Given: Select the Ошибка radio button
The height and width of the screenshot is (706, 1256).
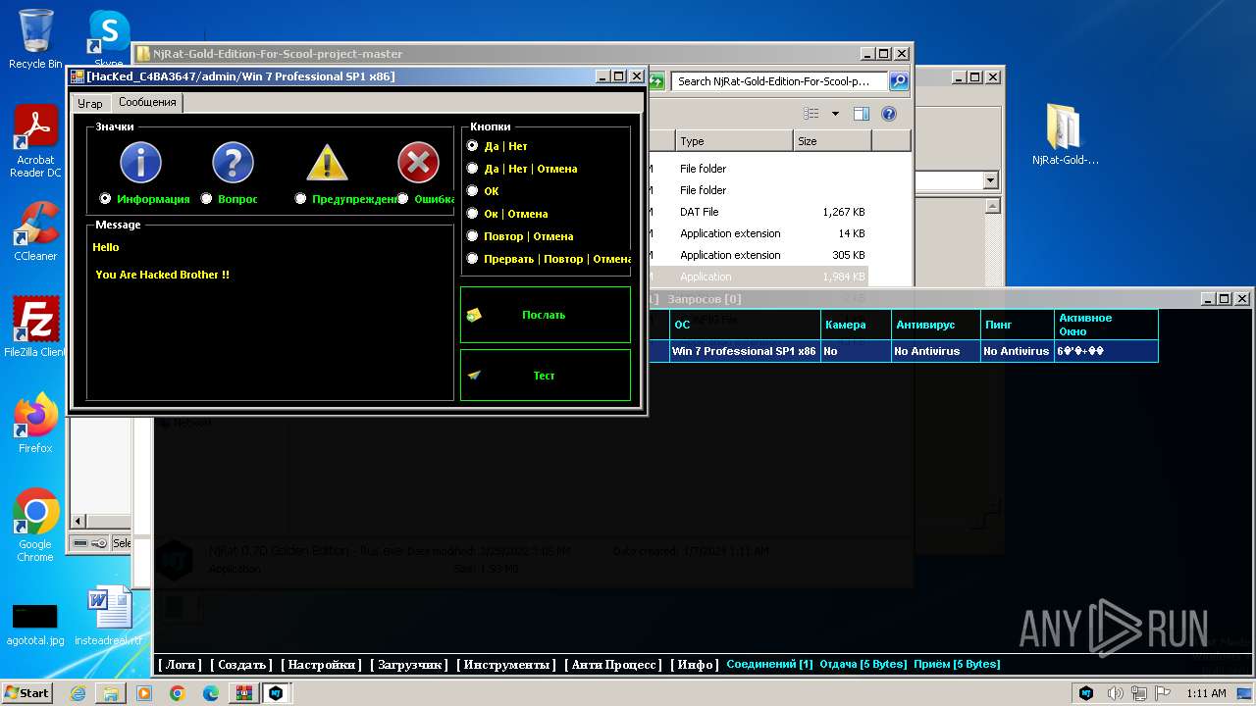Looking at the screenshot, I should tap(403, 198).
